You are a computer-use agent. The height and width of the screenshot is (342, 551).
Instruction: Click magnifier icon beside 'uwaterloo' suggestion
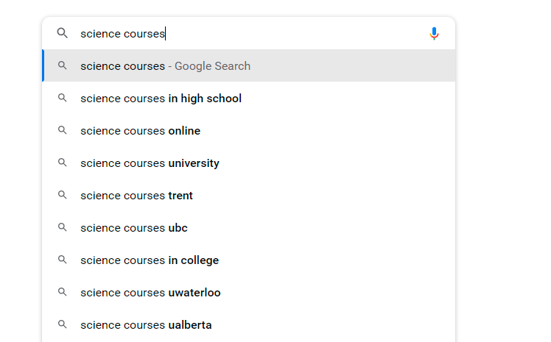63,292
